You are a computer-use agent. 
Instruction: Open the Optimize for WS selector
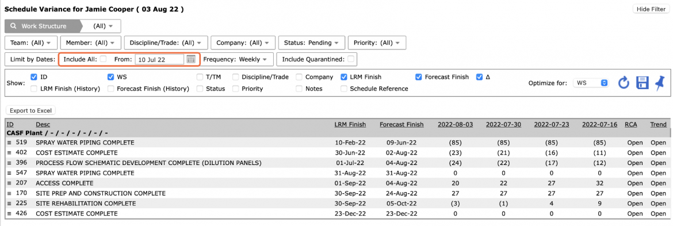click(591, 83)
